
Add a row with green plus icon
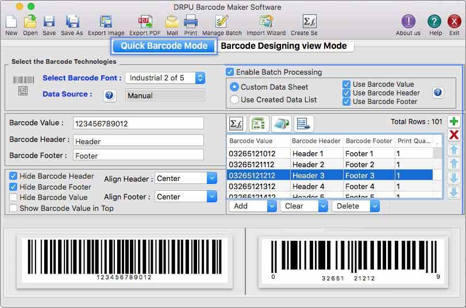pos(454,121)
